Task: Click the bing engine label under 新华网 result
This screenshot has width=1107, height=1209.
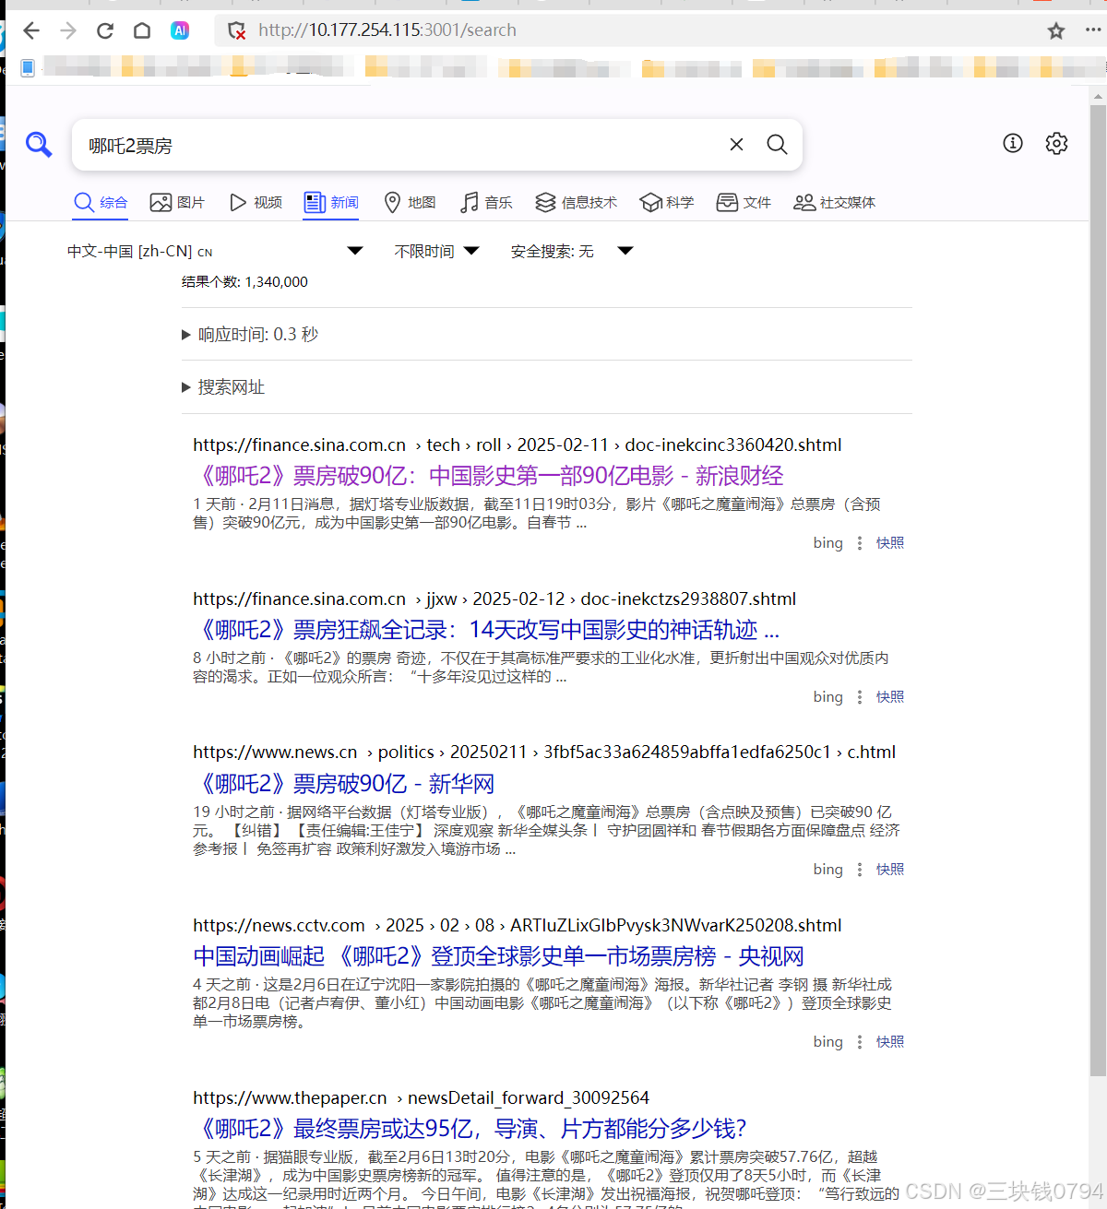Action: point(828,870)
